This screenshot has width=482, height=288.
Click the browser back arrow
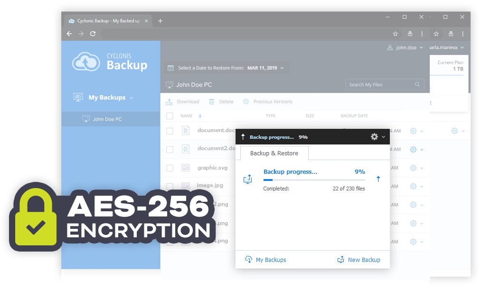[x=69, y=34]
